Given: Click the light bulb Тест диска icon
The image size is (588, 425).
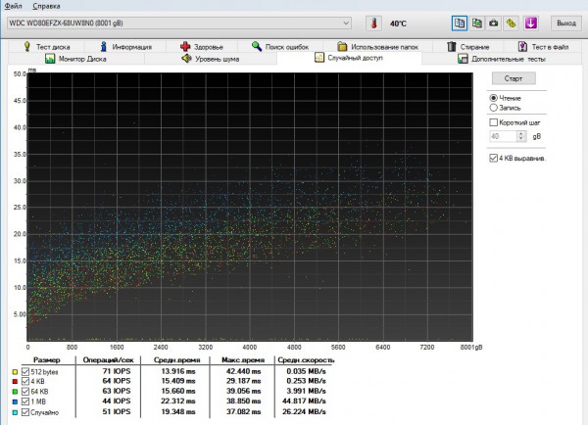Looking at the screenshot, I should pos(27,46).
